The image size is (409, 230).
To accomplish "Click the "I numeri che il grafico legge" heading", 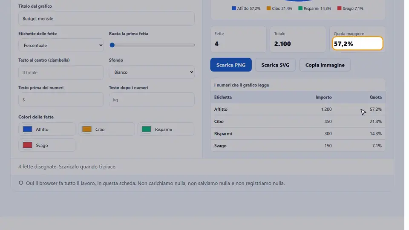I will pyautogui.click(x=242, y=85).
